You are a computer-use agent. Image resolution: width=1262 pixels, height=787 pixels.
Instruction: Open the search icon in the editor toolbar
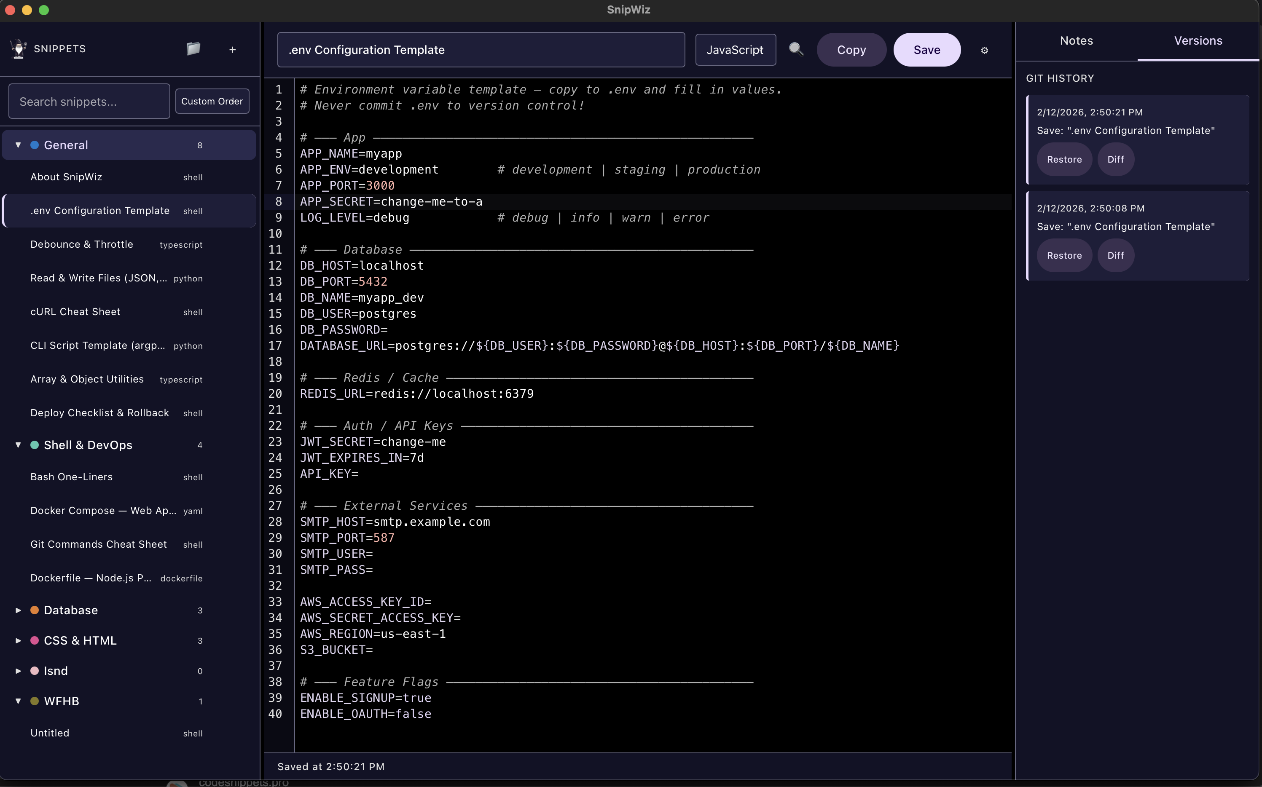796,48
